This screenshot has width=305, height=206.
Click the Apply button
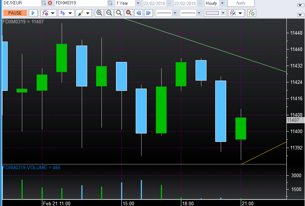pos(241,3)
